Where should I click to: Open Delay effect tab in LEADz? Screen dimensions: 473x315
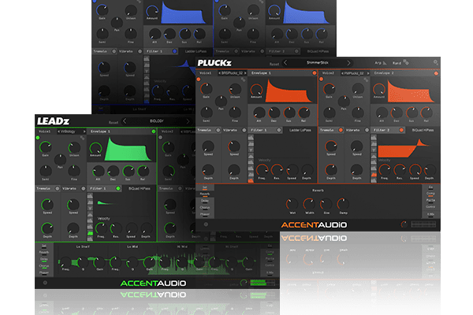44,260
